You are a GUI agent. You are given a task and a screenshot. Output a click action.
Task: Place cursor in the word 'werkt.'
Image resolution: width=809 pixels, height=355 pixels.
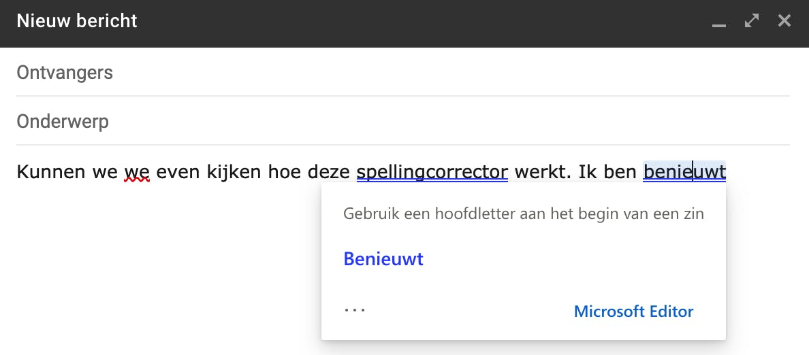tap(543, 171)
